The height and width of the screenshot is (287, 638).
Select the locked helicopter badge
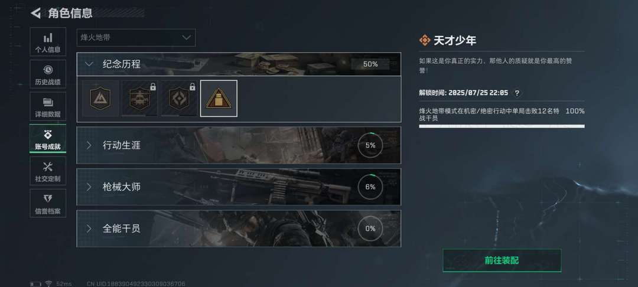coord(139,99)
